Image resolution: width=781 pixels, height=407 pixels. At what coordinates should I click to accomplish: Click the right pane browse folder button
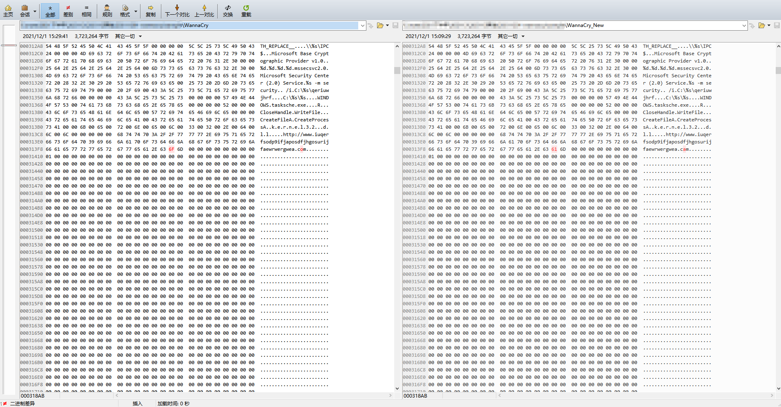click(761, 25)
